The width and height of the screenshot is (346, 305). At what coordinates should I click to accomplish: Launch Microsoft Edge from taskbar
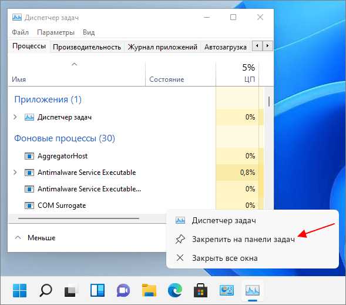click(175, 290)
